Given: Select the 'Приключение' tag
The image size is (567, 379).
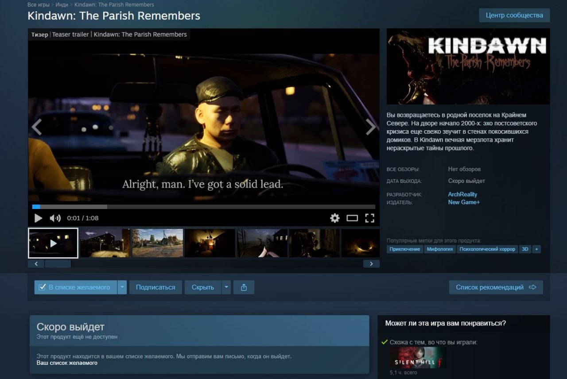Looking at the screenshot, I should [x=405, y=249].
